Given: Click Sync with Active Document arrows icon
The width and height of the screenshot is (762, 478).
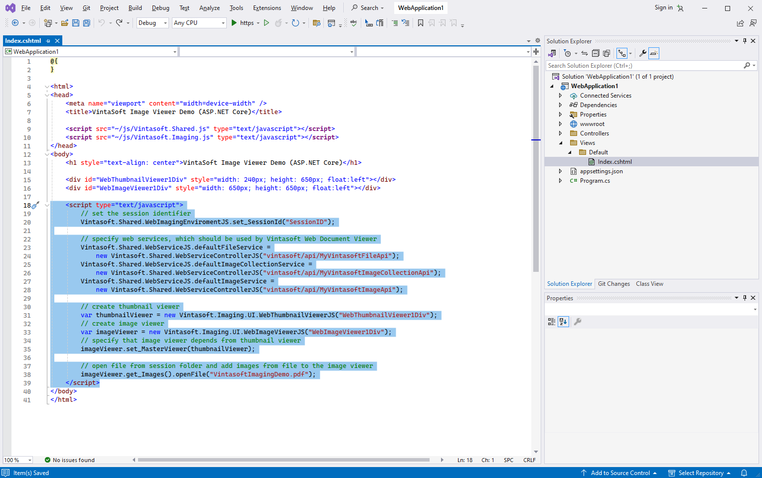Looking at the screenshot, I should [585, 53].
